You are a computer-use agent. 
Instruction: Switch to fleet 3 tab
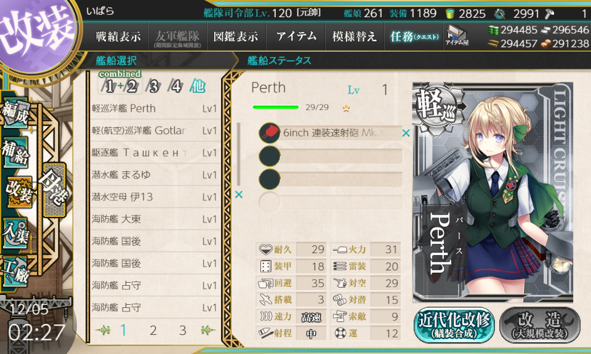tap(153, 87)
